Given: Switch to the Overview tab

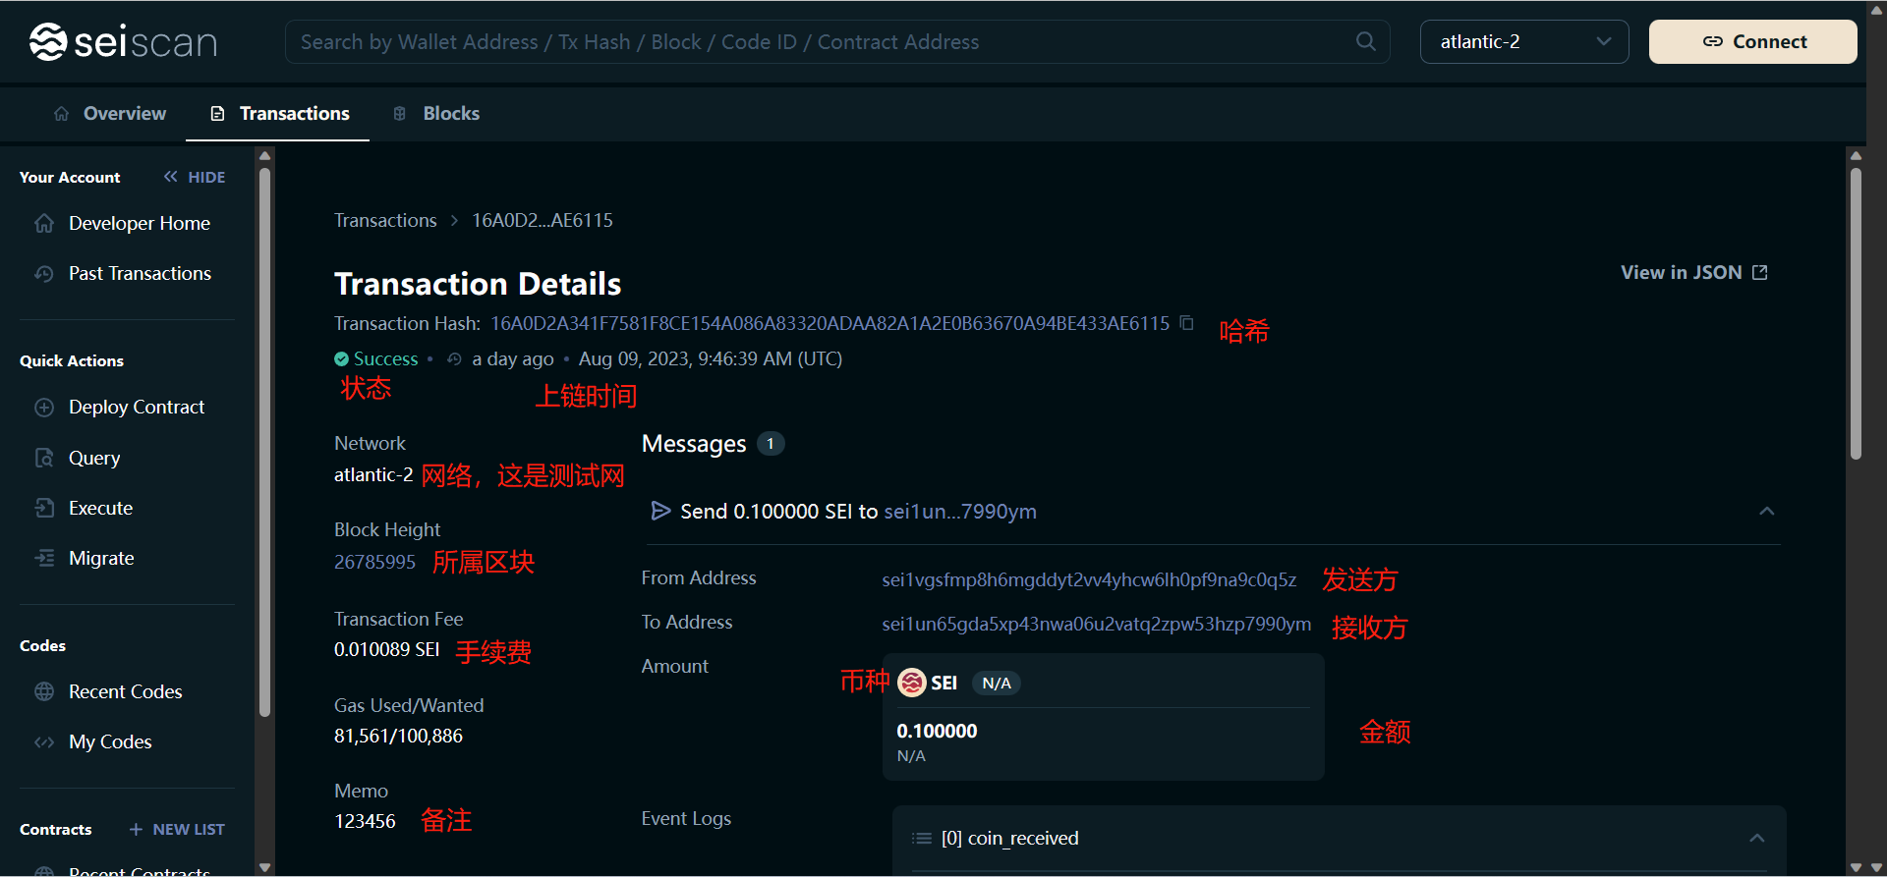Looking at the screenshot, I should [x=110, y=113].
